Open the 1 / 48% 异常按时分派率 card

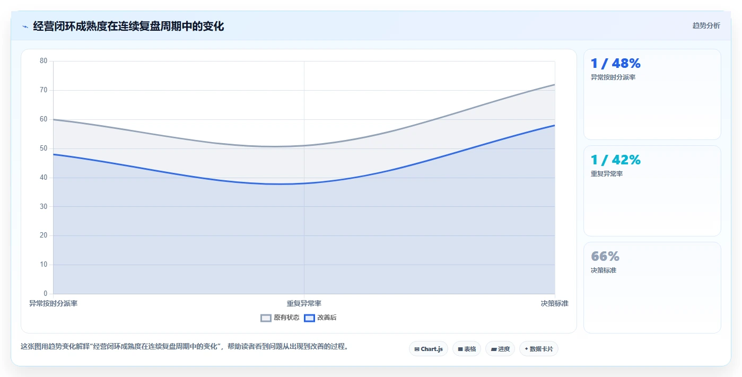(652, 94)
